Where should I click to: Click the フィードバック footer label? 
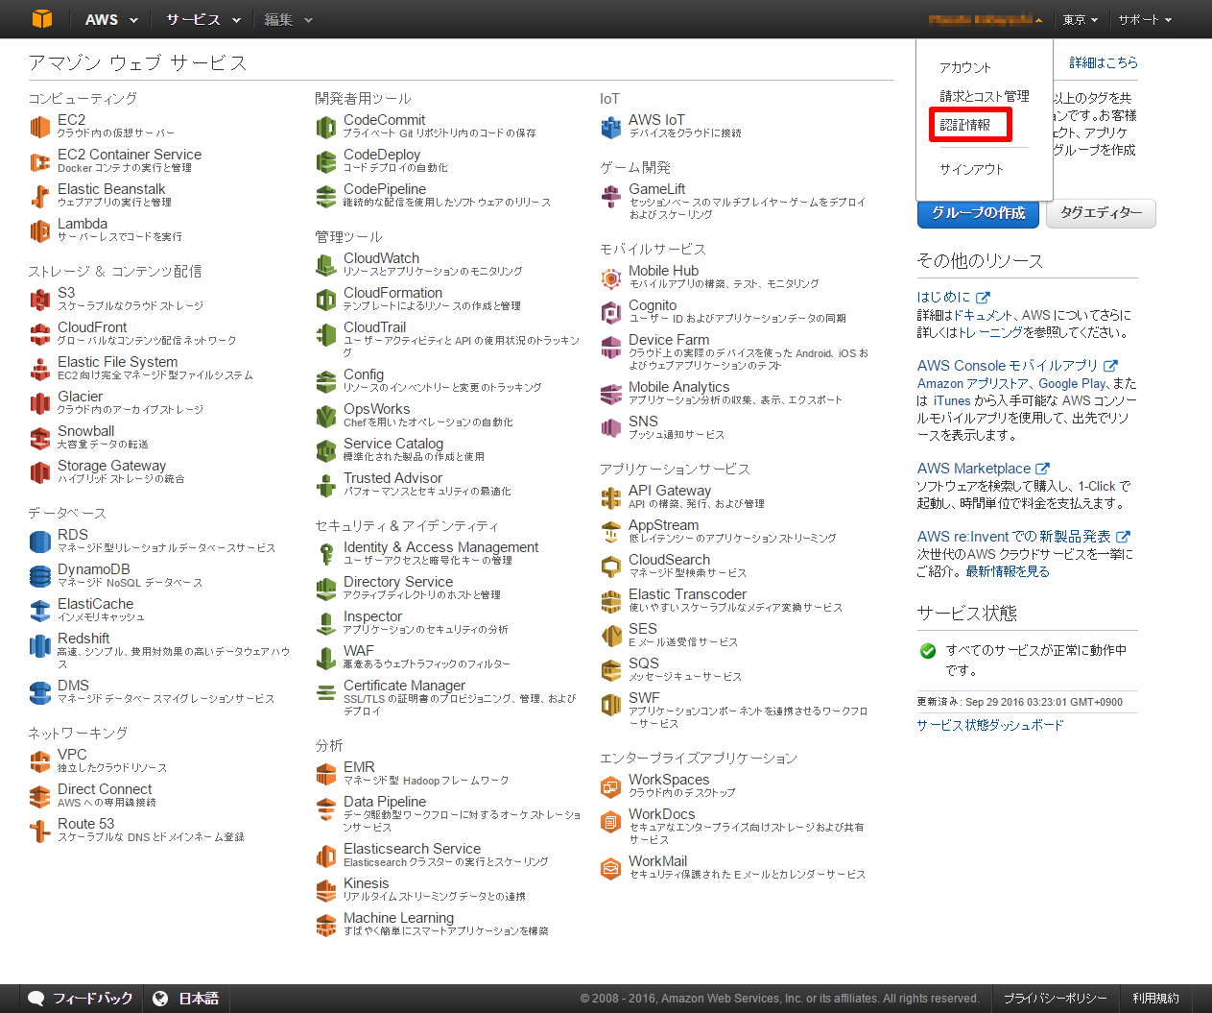(x=92, y=999)
